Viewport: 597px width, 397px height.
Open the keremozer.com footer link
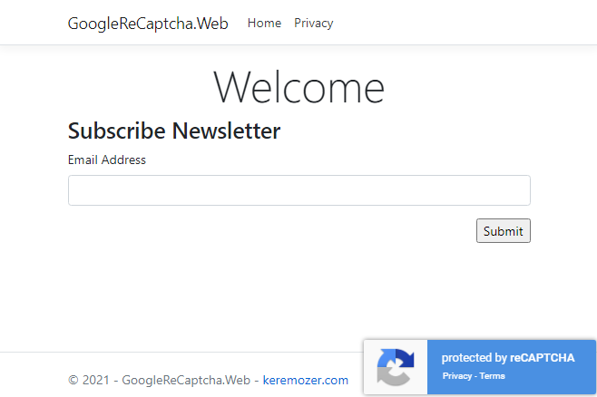(x=306, y=380)
